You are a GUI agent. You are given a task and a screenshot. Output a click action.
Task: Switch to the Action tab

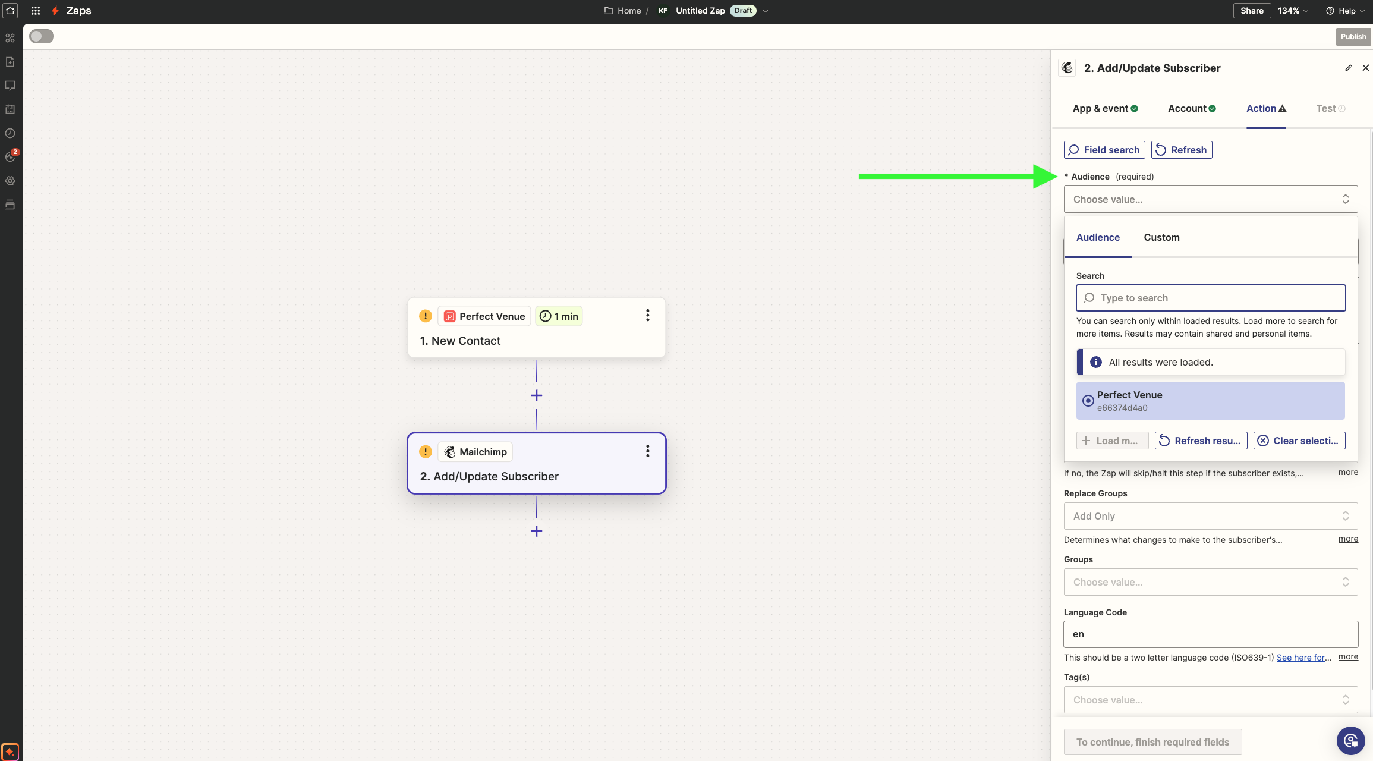pyautogui.click(x=1266, y=108)
